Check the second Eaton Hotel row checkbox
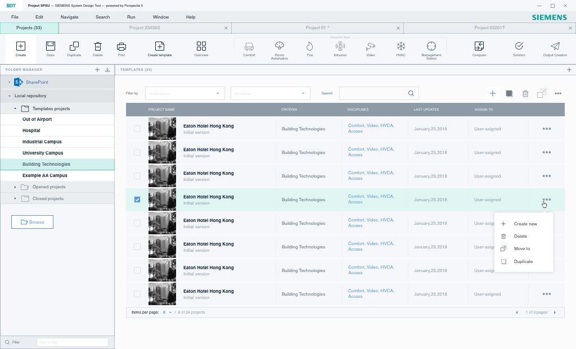 click(137, 152)
